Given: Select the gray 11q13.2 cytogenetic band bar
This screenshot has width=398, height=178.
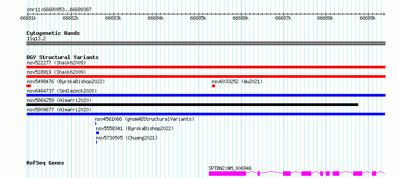Looking at the screenshot, I should [x=206, y=43].
